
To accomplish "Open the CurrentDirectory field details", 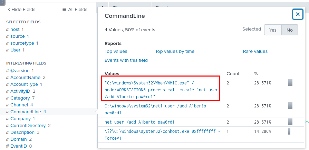I will [28, 126].
